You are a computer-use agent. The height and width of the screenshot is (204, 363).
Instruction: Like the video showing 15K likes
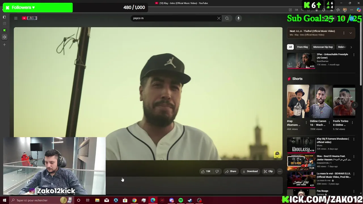pyautogui.click(x=206, y=171)
